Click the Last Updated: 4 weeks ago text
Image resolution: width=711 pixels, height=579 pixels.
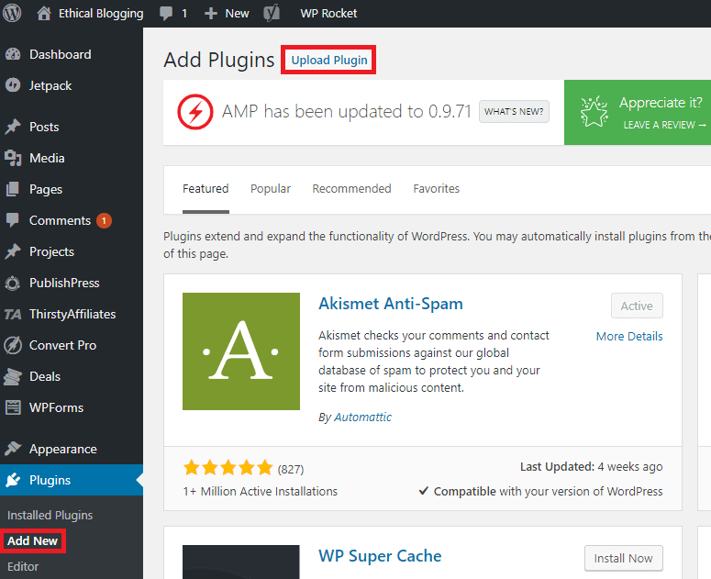pyautogui.click(x=592, y=466)
